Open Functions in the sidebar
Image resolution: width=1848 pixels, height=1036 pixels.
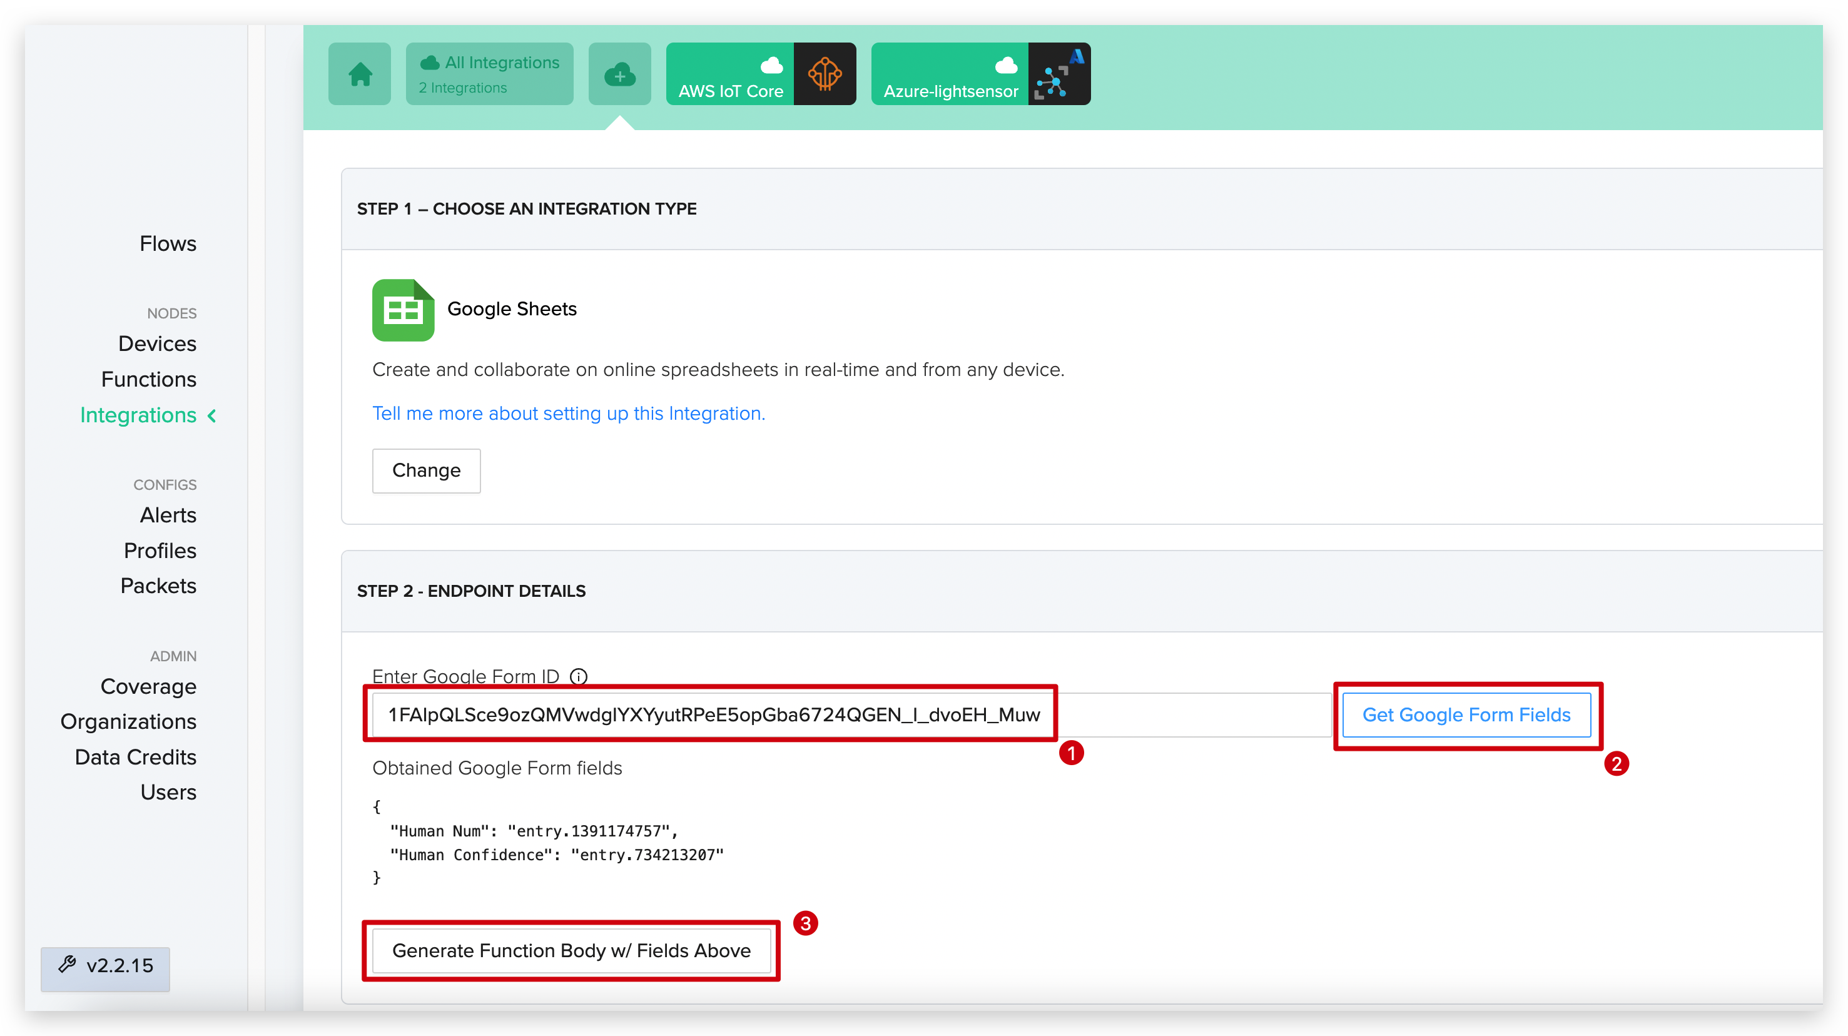pos(148,380)
